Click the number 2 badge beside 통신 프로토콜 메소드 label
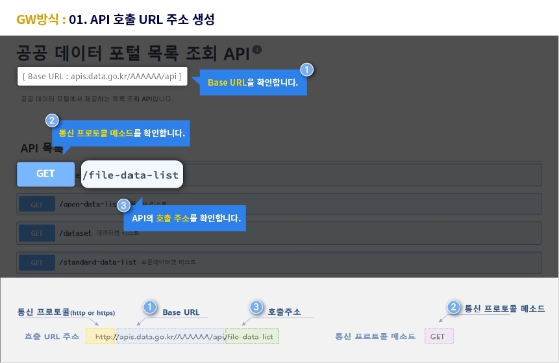 [x=453, y=307]
